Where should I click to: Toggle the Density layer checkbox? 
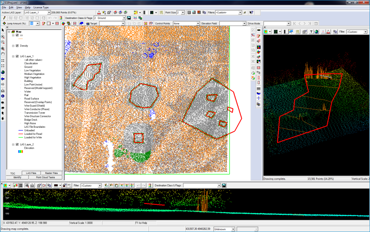pyautogui.click(x=17, y=46)
